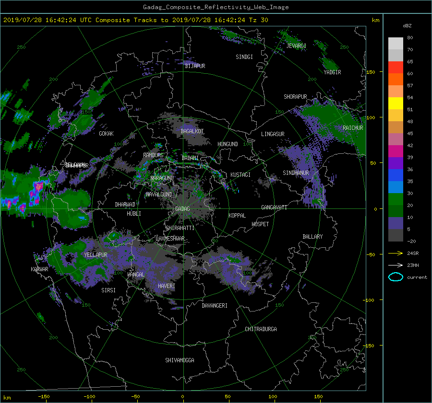The image size is (432, 403).
Task: Click the DAVANGERI label
Action: (215, 306)
